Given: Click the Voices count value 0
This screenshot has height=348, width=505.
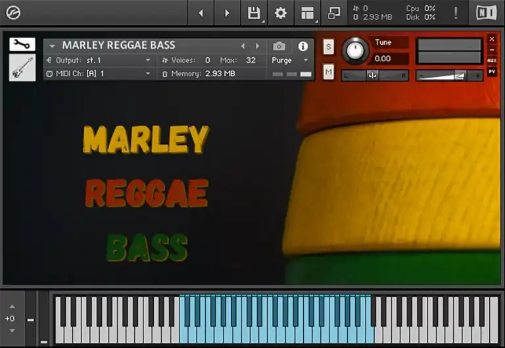Looking at the screenshot, I should tap(207, 61).
